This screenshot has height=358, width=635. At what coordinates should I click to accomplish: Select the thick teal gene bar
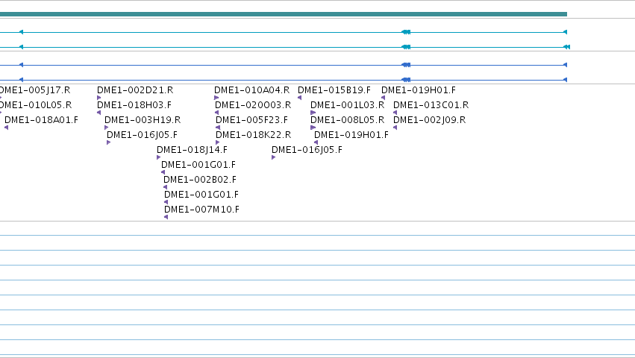point(284,14)
